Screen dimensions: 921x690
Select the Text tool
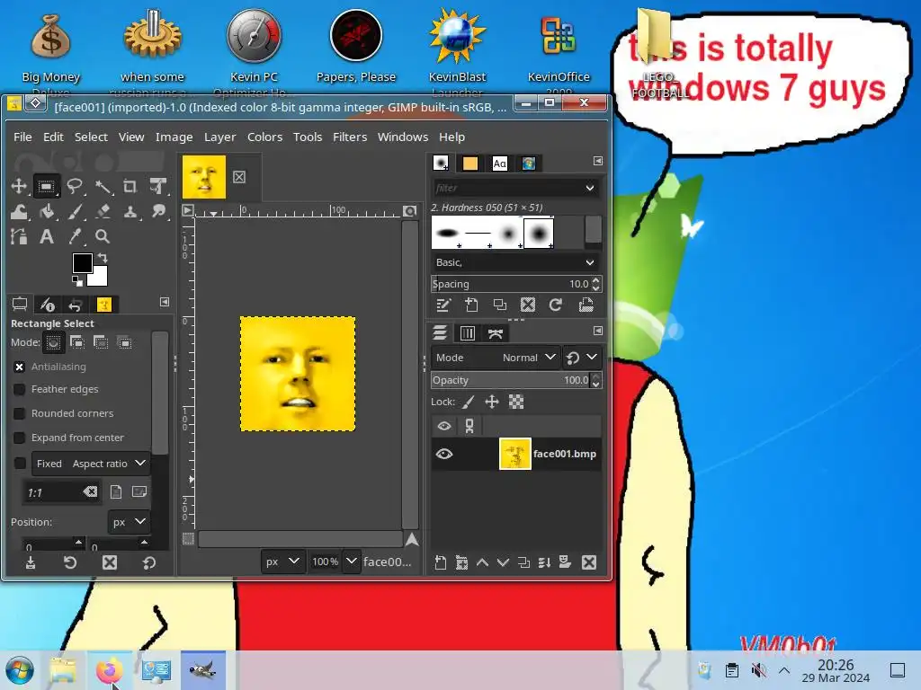(47, 236)
